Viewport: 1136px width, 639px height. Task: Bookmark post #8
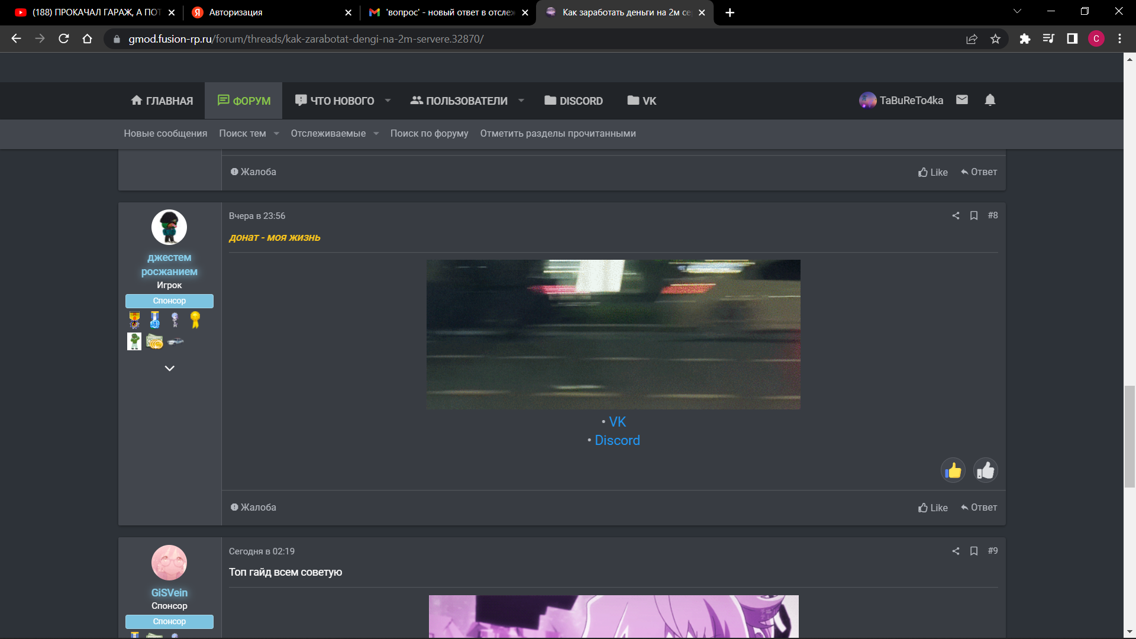pos(974,215)
